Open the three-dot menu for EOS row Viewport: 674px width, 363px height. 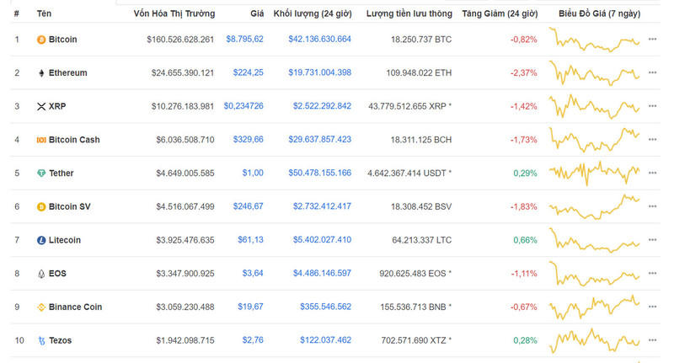(x=652, y=273)
